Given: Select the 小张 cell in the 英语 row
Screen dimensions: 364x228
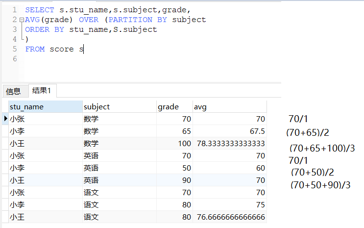Looking at the screenshot, I should tap(46, 155).
